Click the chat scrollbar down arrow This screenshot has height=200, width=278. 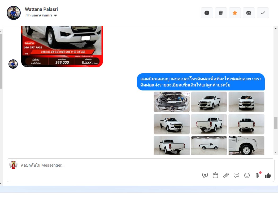276,152
